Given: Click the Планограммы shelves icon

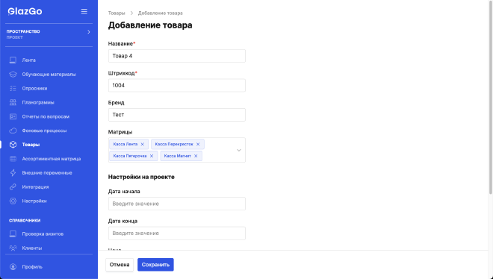Looking at the screenshot, I should (x=13, y=102).
